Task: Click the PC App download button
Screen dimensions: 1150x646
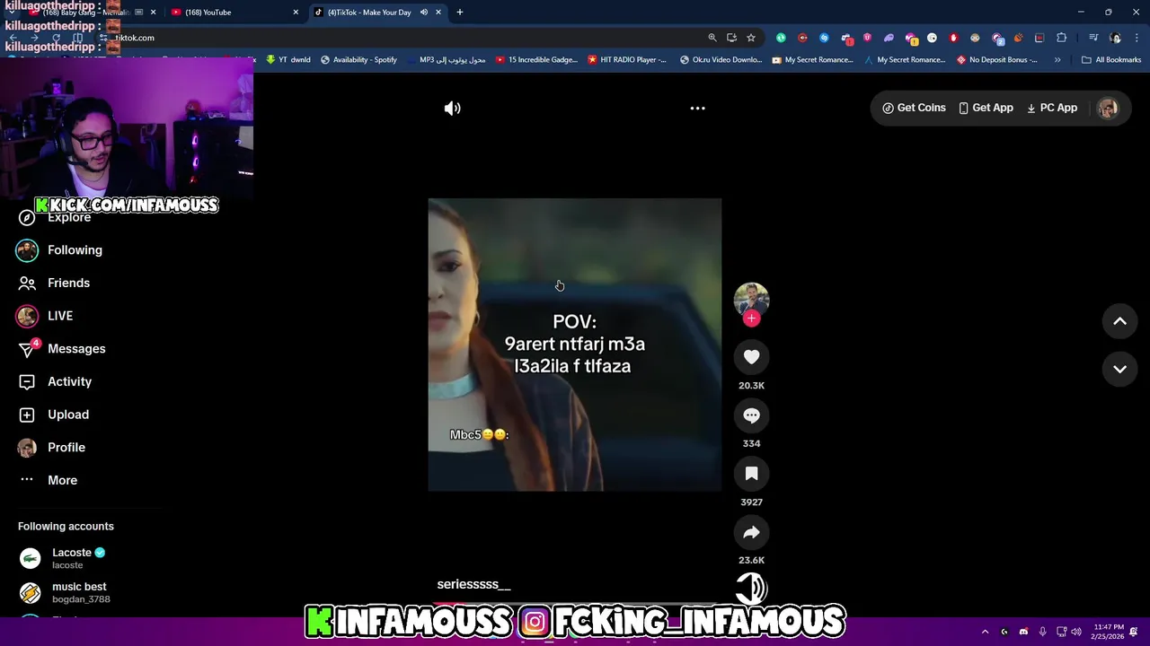Action: (x=1052, y=108)
